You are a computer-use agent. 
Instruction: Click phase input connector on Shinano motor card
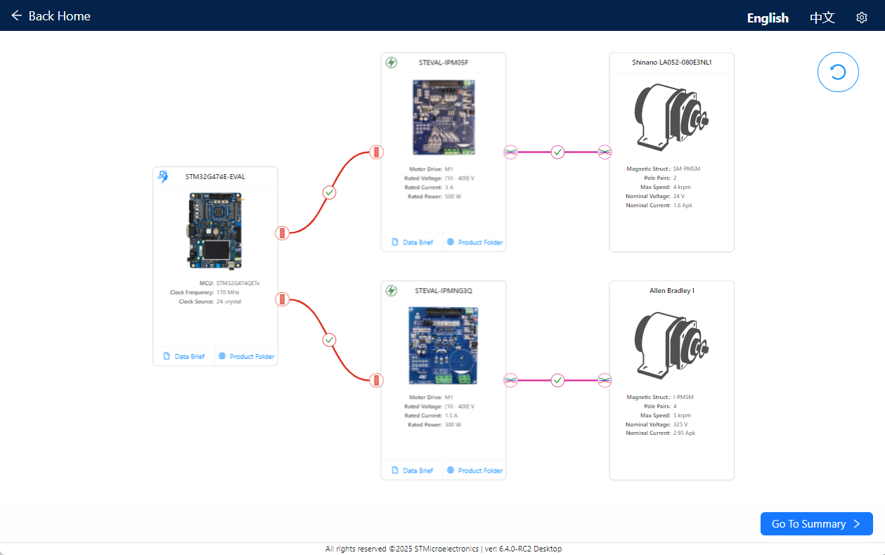coord(605,152)
